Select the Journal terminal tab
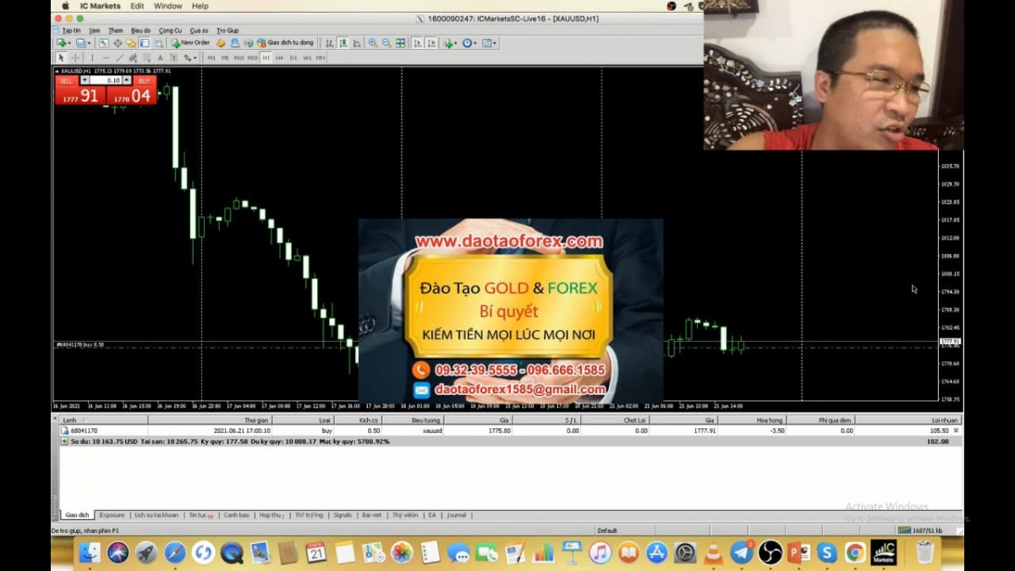 (x=456, y=515)
